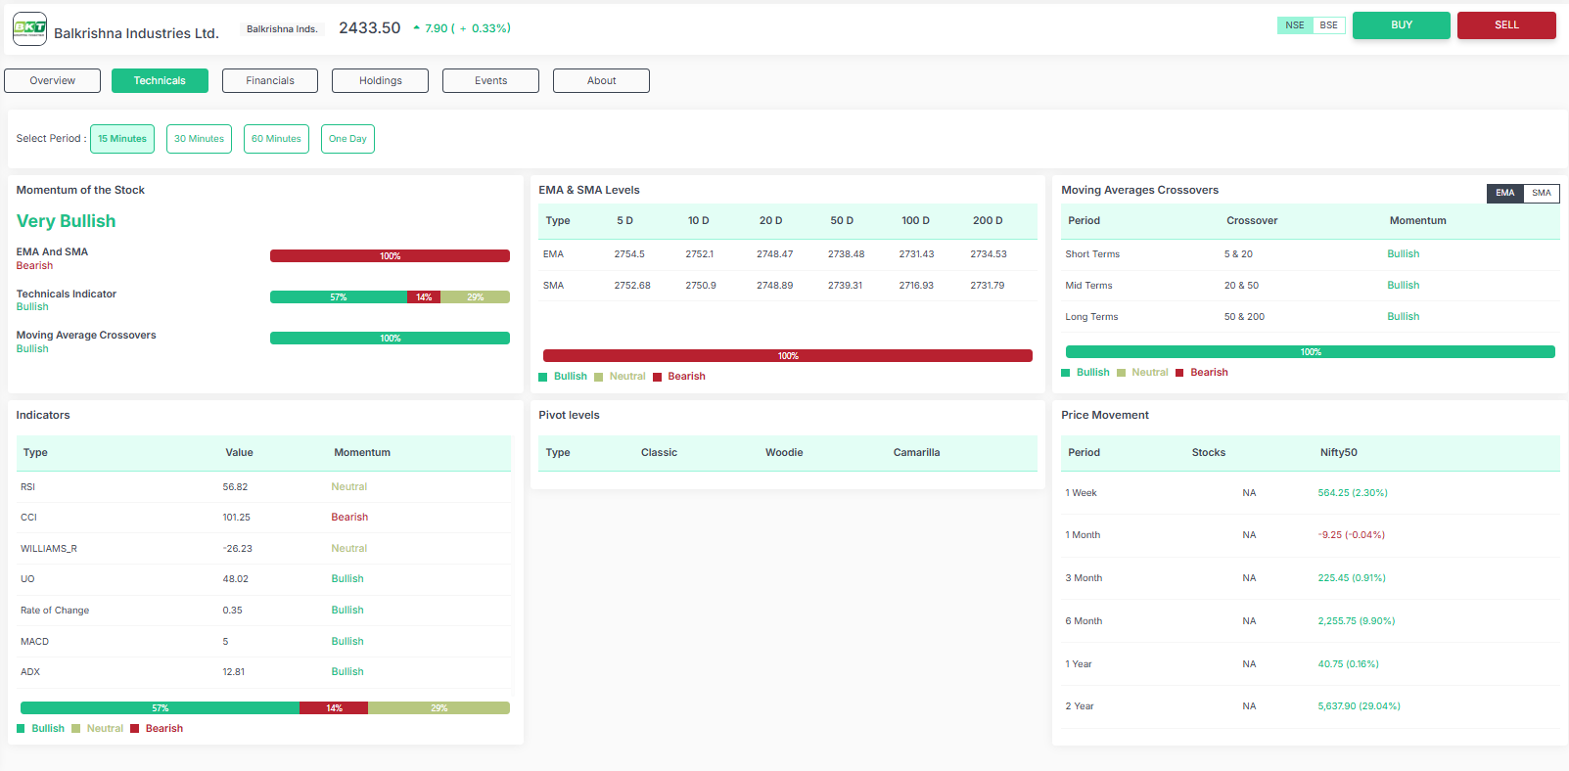Click the Moving Average Crossovers green bar

click(390, 339)
